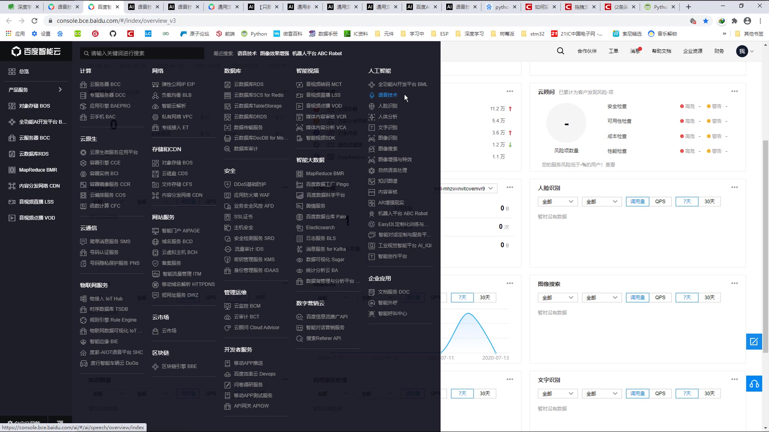Toggle QPS in 人脸识别 panel
This screenshot has height=432, width=769.
tap(660, 202)
